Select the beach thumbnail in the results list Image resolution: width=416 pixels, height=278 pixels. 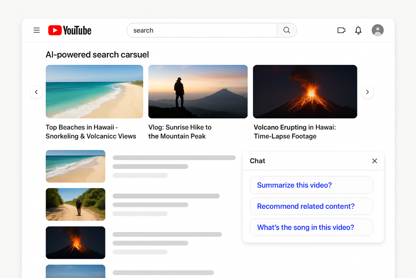click(x=75, y=166)
